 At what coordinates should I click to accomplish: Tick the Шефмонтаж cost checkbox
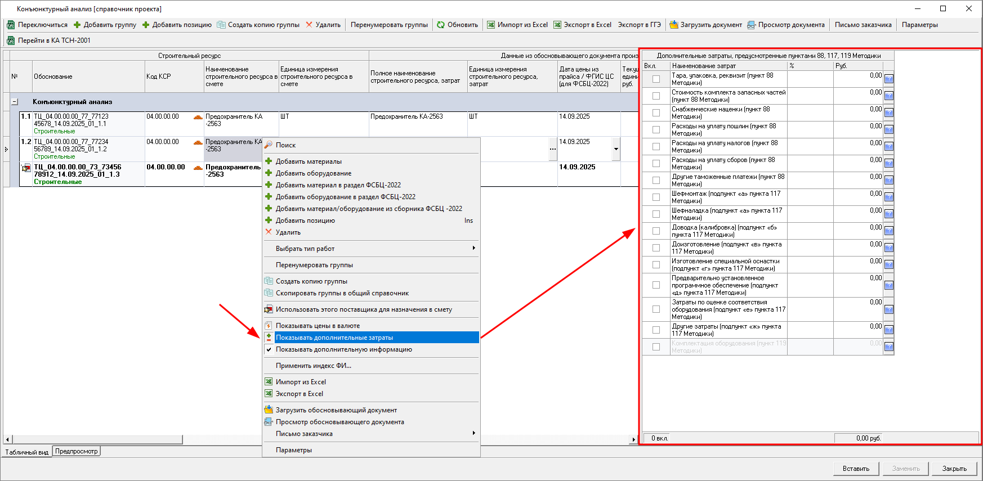656,197
